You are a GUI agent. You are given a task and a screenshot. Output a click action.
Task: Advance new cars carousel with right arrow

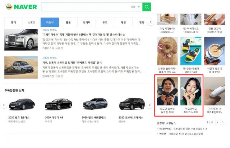(151, 105)
